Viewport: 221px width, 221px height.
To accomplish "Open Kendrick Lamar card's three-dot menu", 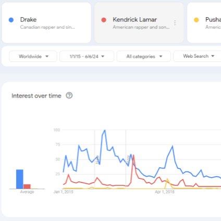I will [175, 22].
